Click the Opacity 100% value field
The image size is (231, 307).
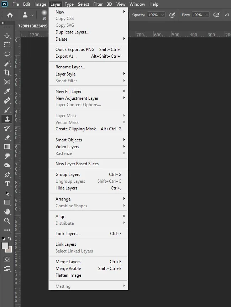[x=153, y=15]
